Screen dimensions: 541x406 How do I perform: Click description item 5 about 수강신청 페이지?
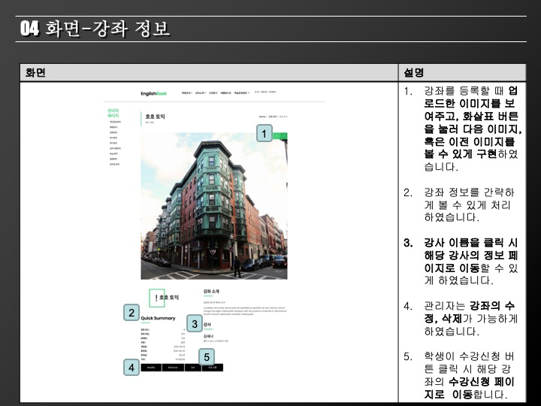click(459, 375)
